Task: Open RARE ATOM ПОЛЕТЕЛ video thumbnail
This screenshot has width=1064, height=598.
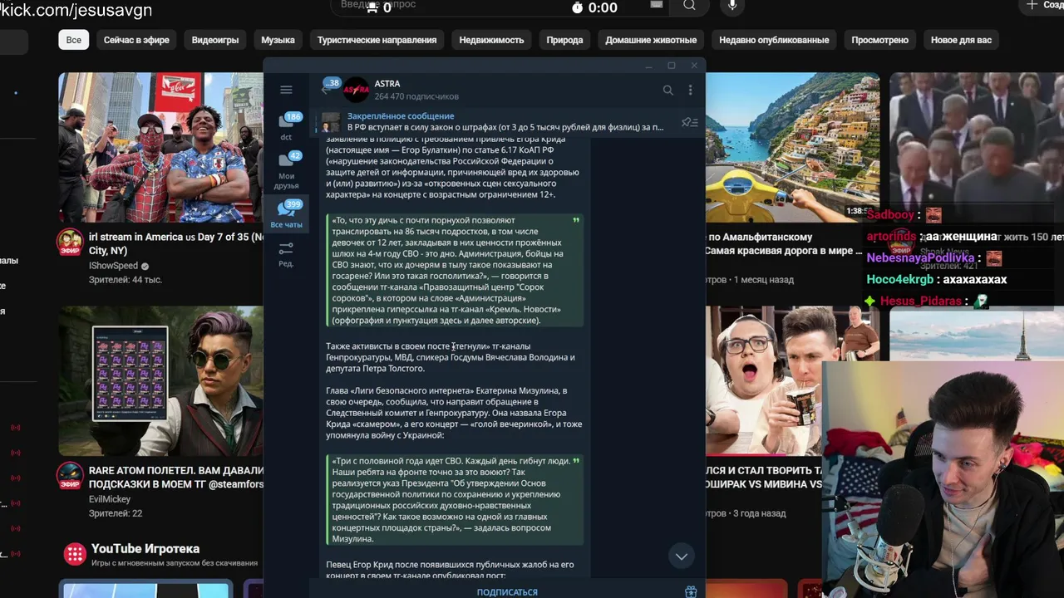Action: click(x=161, y=381)
